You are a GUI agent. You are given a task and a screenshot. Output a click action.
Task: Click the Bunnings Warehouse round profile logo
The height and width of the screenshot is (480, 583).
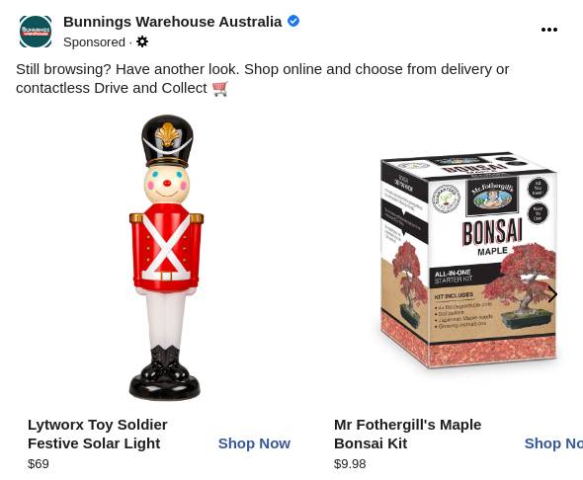tap(36, 32)
